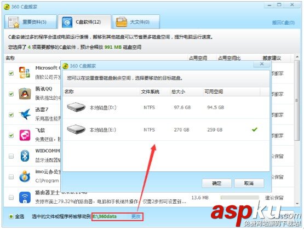Screen dimensions: 304x230
Task: Click the 腾讯QQ software name
Action: tap(44, 89)
